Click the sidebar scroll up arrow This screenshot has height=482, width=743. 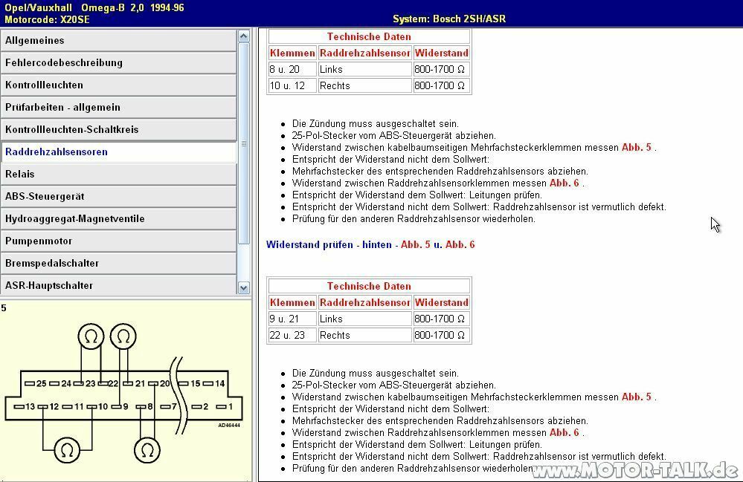pyautogui.click(x=243, y=36)
